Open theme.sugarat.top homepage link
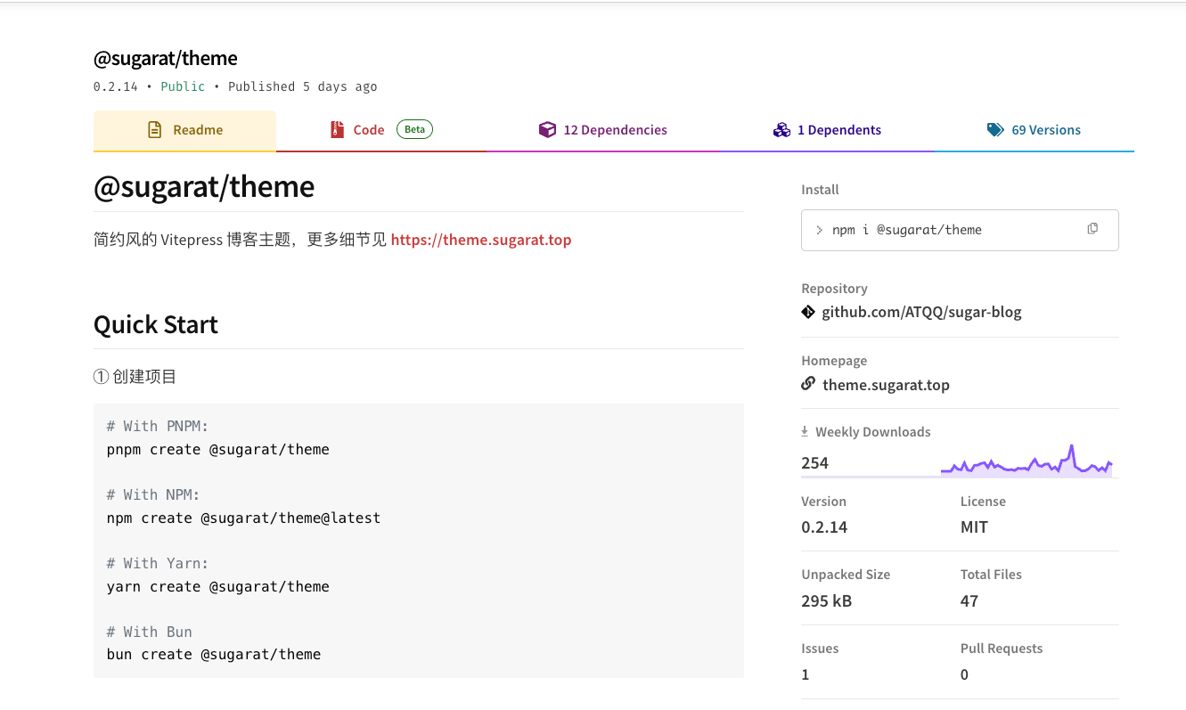The width and height of the screenshot is (1186, 710). [886, 385]
